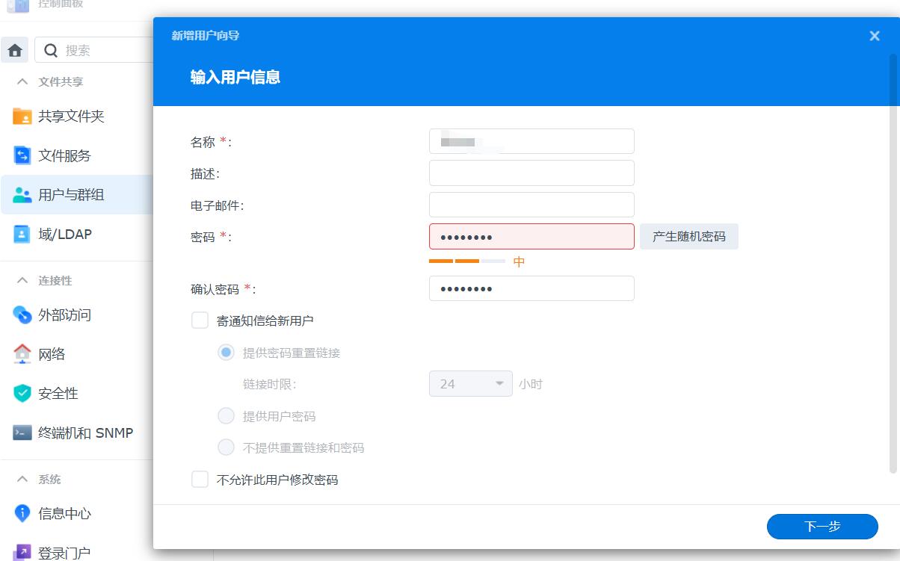
Task: Click the 下一步 button
Action: click(x=822, y=527)
